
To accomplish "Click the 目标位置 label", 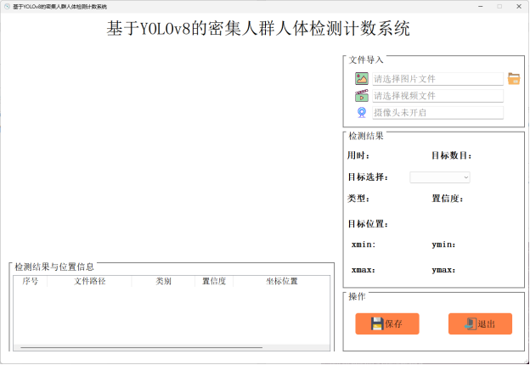I will 368,223.
